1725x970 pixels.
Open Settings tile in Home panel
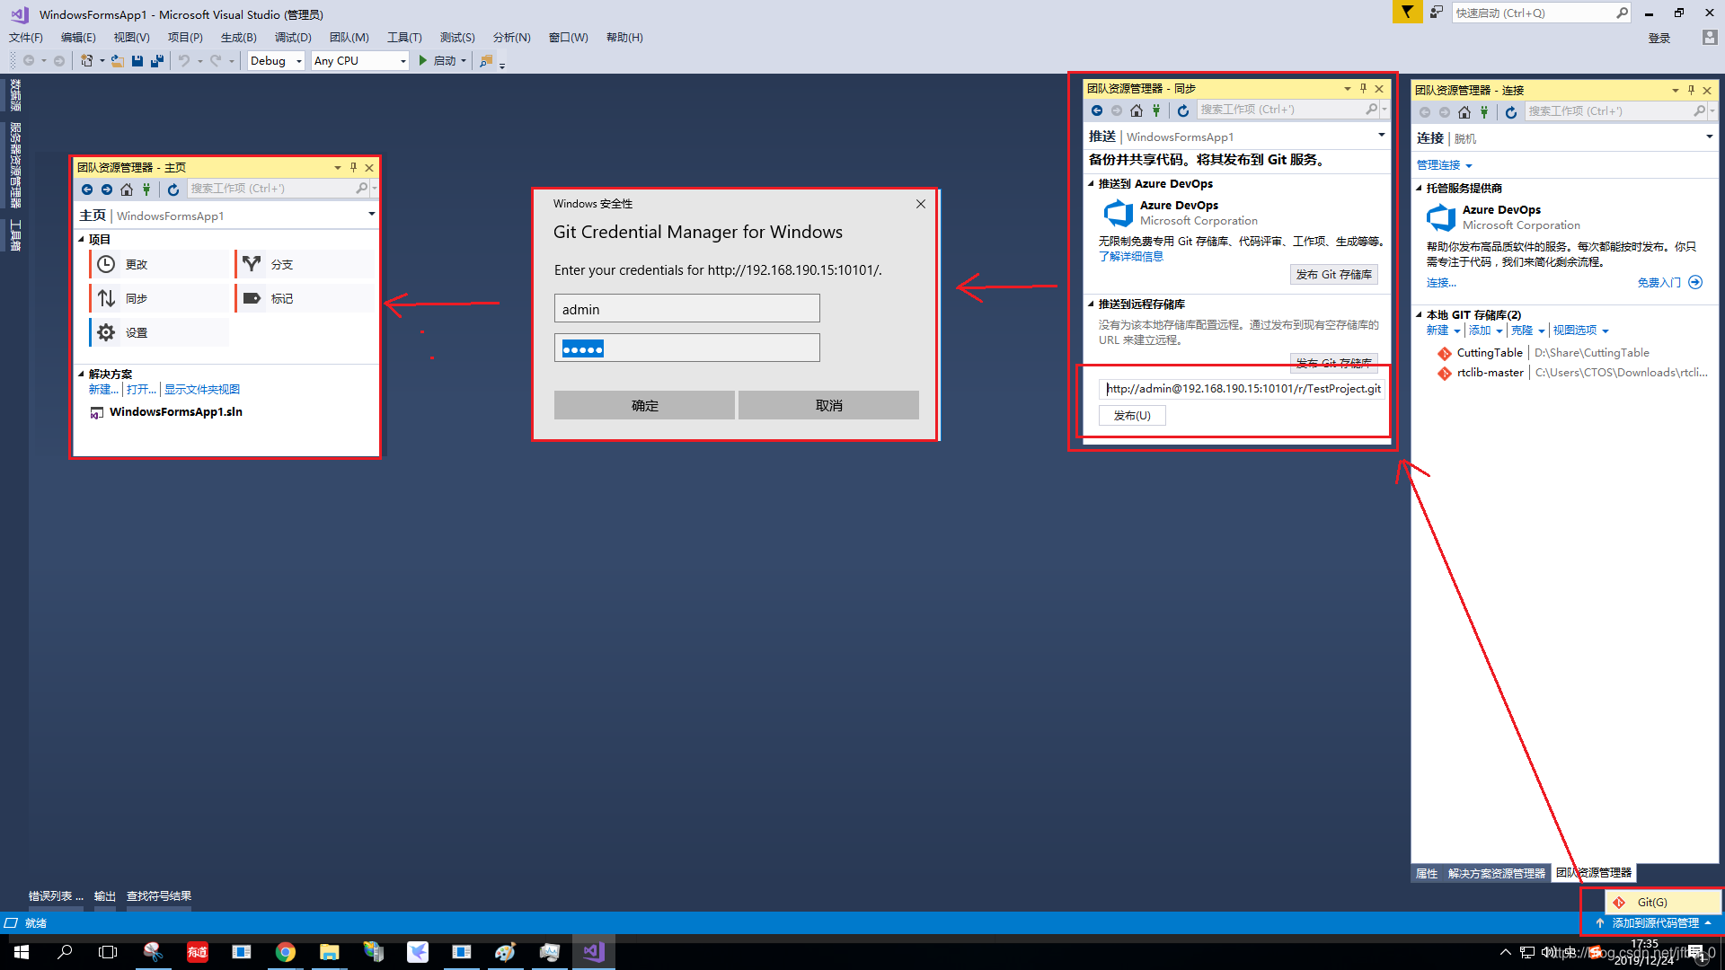tap(160, 332)
